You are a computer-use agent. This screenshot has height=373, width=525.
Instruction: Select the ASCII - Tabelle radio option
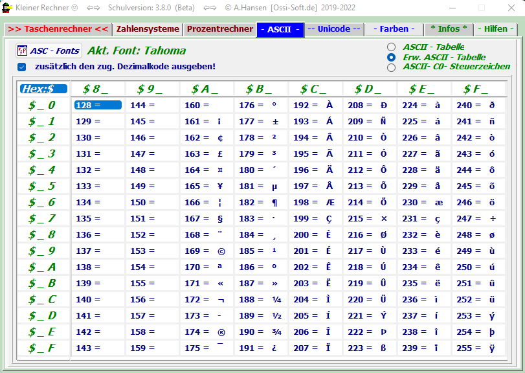[x=391, y=47]
